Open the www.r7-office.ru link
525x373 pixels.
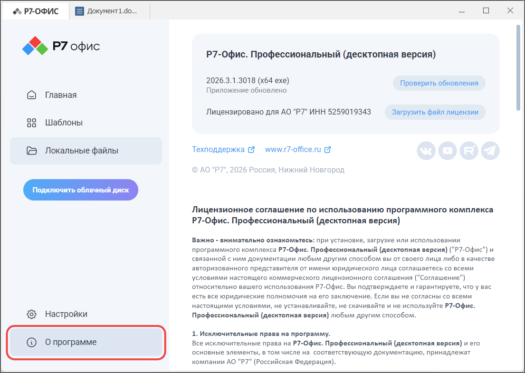pyautogui.click(x=293, y=149)
